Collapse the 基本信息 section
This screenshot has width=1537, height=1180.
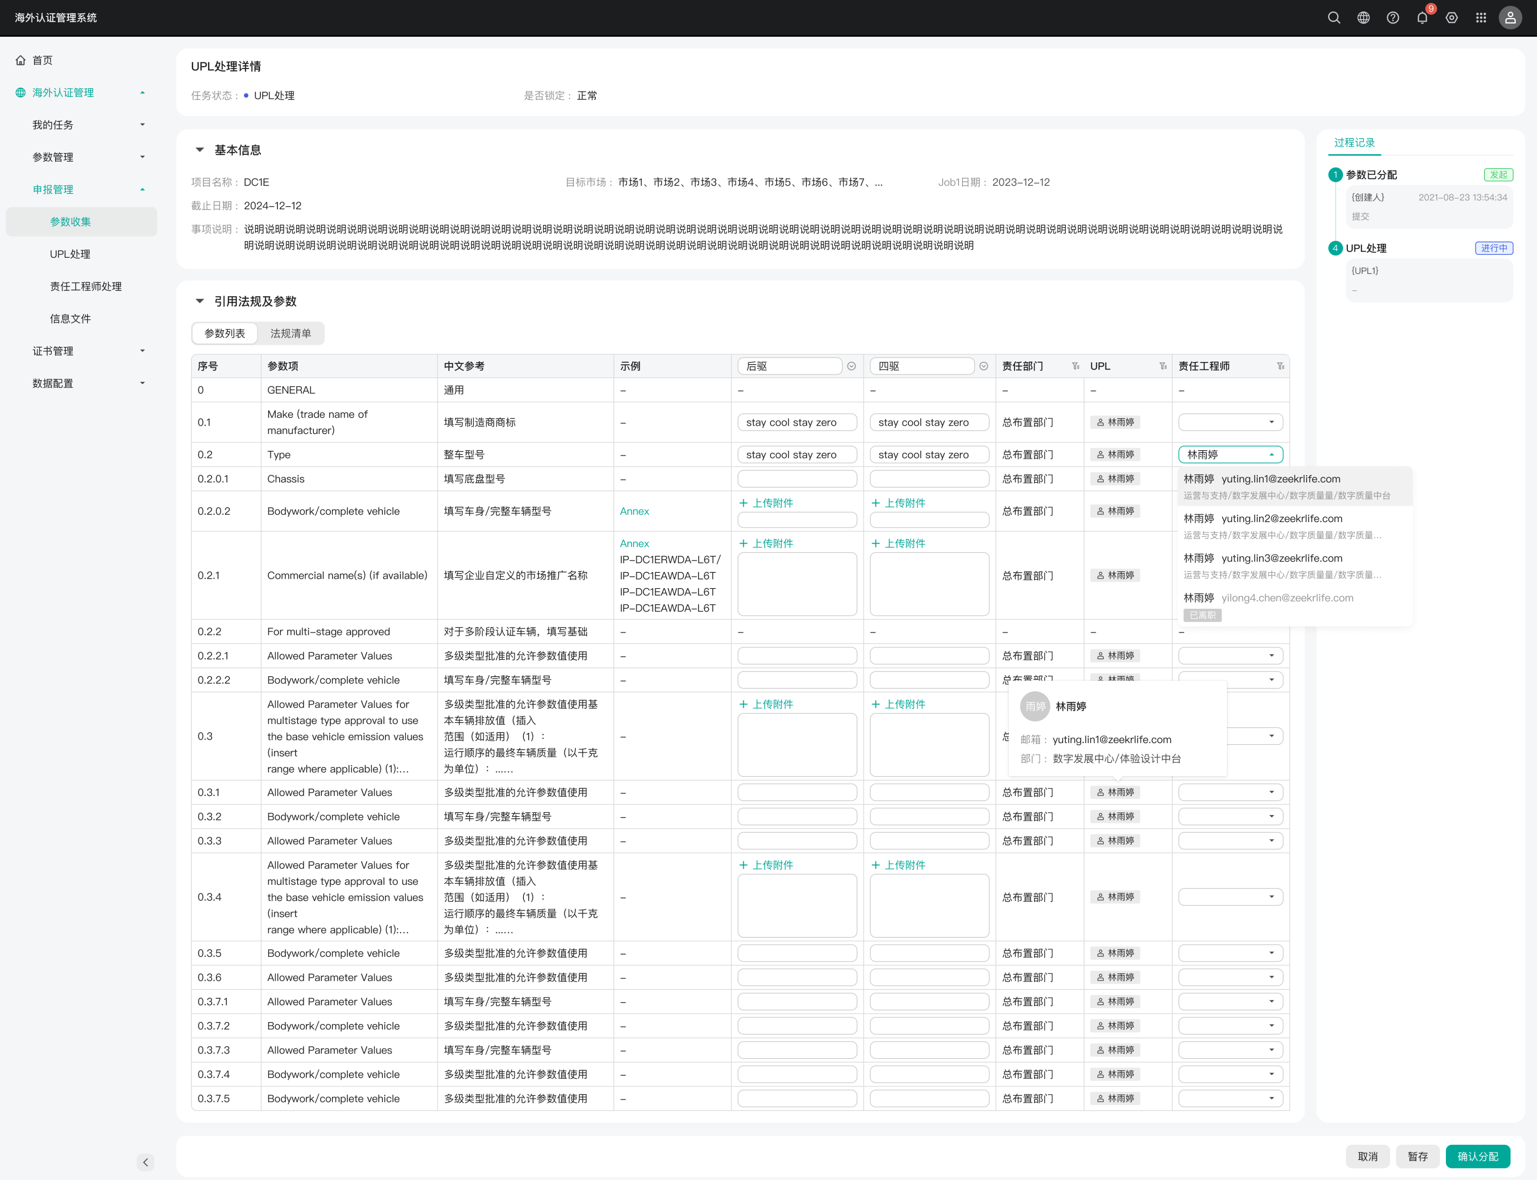200,150
